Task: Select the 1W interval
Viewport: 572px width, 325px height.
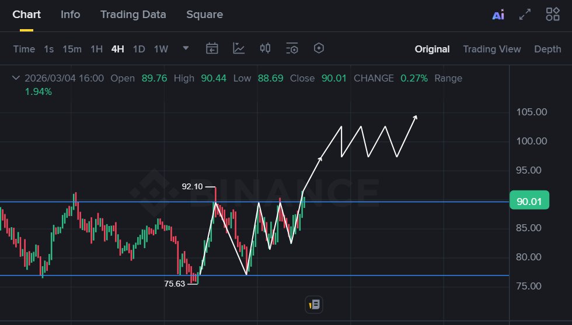Action: [161, 49]
